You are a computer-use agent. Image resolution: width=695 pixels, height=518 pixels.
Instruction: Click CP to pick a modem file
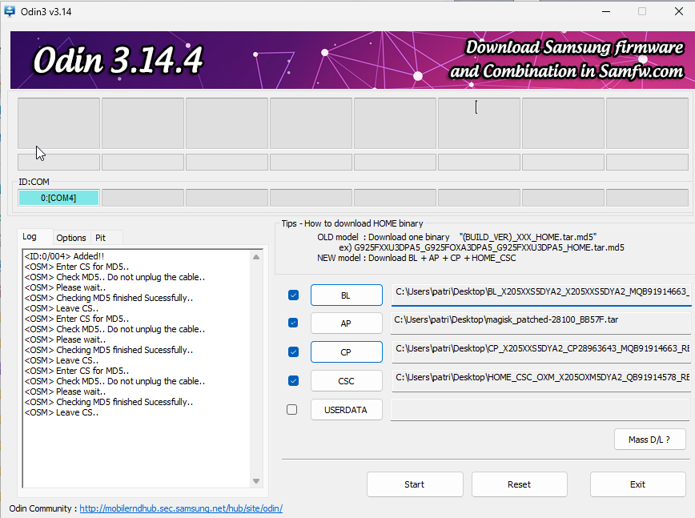click(x=346, y=351)
